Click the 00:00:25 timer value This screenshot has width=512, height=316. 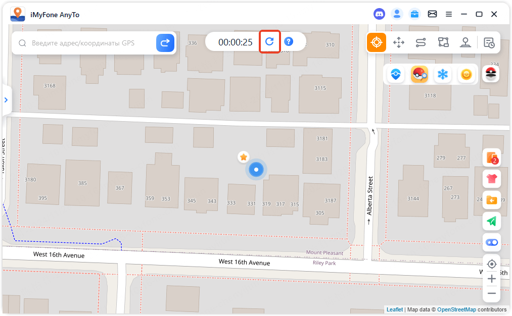pos(236,42)
